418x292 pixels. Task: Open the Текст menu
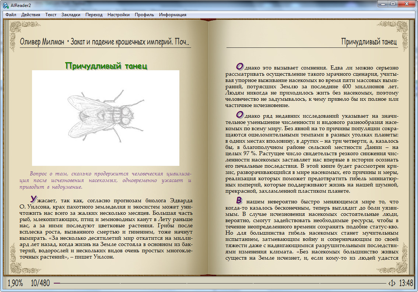pyautogui.click(x=51, y=15)
